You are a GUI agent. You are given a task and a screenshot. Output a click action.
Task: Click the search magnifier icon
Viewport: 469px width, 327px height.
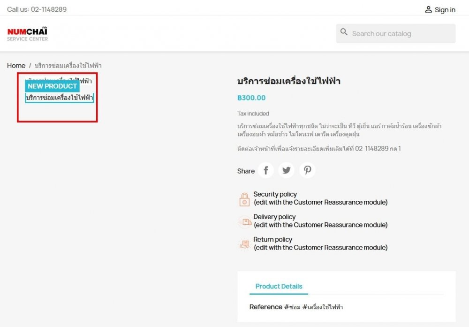pos(344,32)
